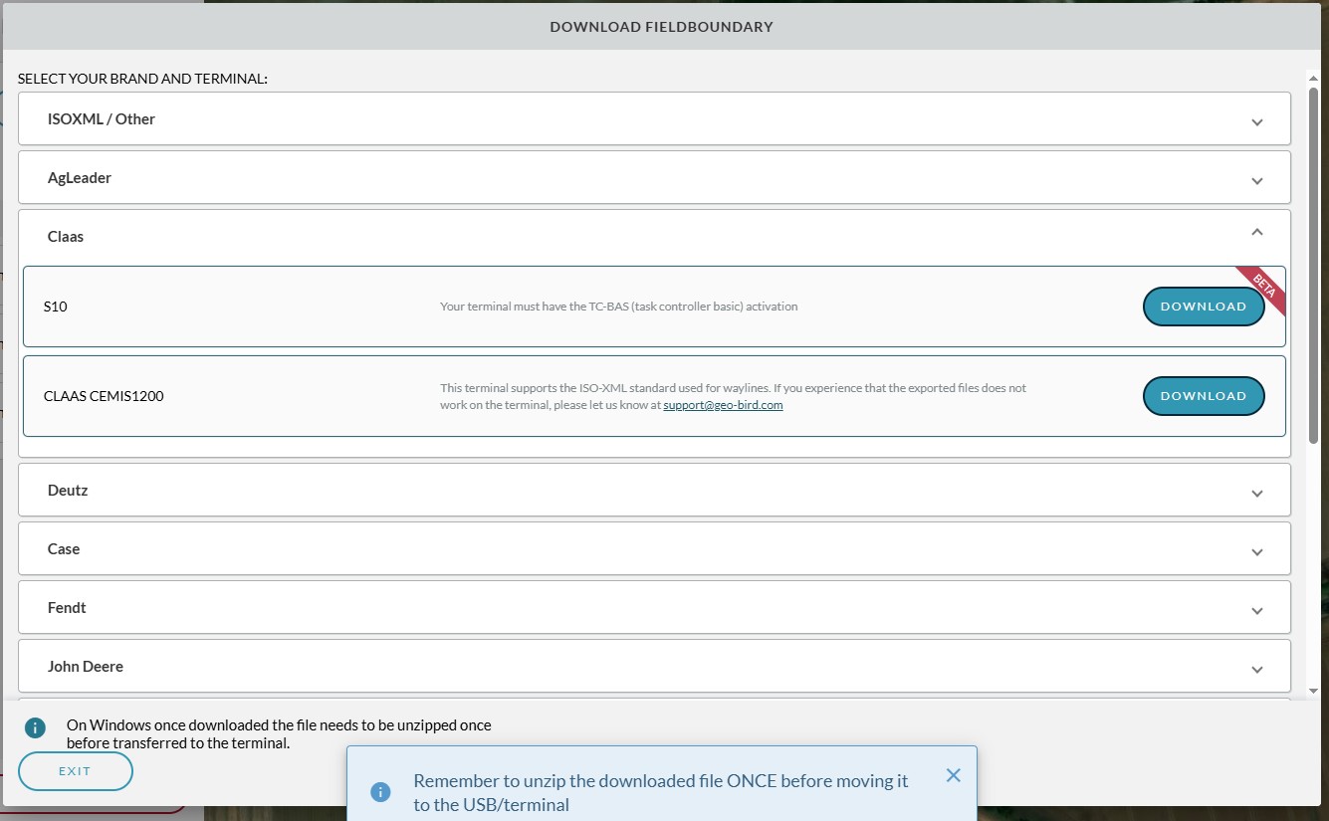Click the info icon in unzip reminder toast
Viewport: 1329px width, 821px height.
[x=379, y=792]
